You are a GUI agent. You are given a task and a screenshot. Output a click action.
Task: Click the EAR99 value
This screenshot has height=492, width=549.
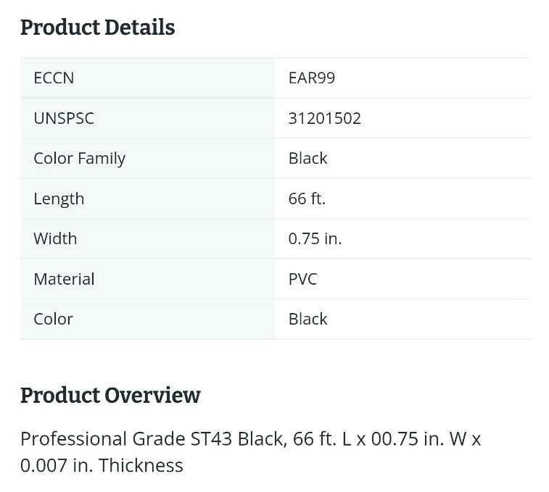click(x=312, y=78)
